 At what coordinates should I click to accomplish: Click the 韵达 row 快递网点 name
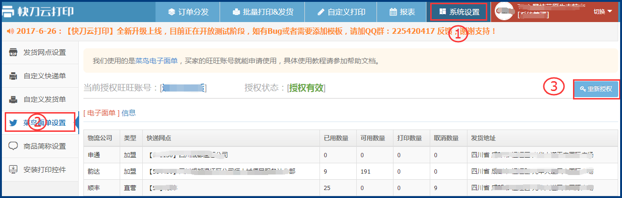coord(221,171)
